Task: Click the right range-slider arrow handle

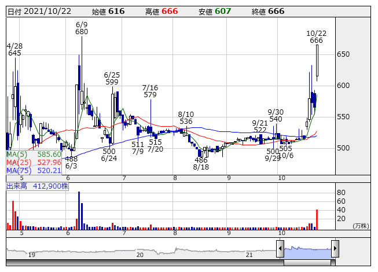Action: [x=335, y=248]
